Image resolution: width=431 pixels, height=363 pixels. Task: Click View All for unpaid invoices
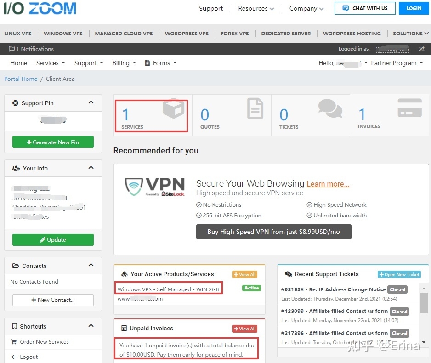click(x=244, y=329)
